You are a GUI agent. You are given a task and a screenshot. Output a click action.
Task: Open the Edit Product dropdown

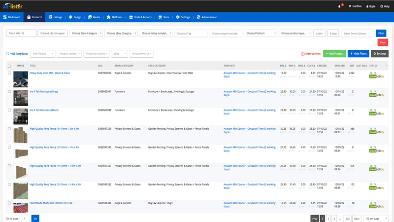43,54
